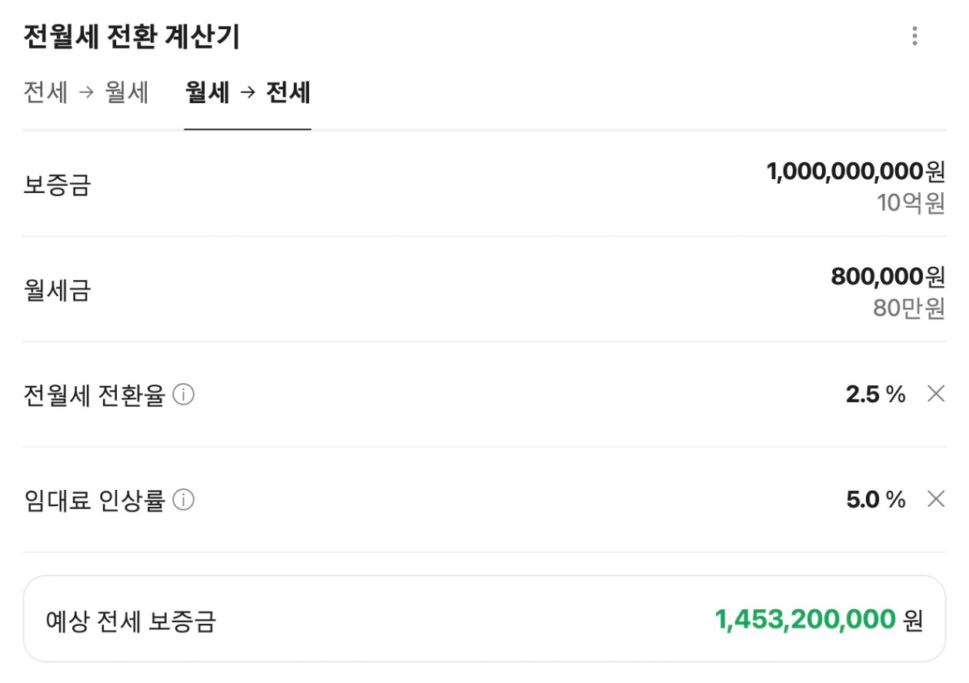Click info icon beside 전월세 전환율
The image size is (969, 683).
point(184,395)
